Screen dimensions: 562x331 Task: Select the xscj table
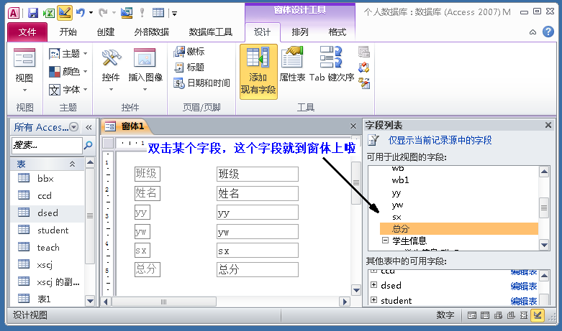click(47, 264)
